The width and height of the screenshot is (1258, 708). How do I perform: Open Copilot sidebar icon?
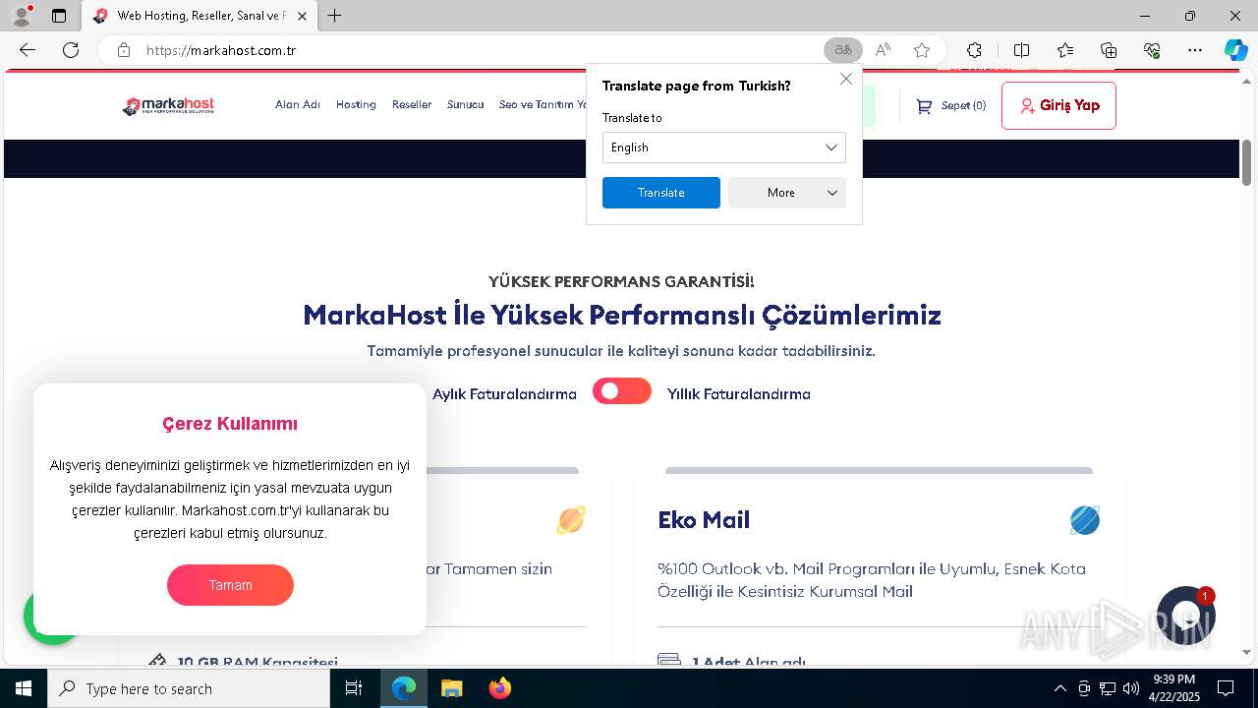pos(1235,50)
